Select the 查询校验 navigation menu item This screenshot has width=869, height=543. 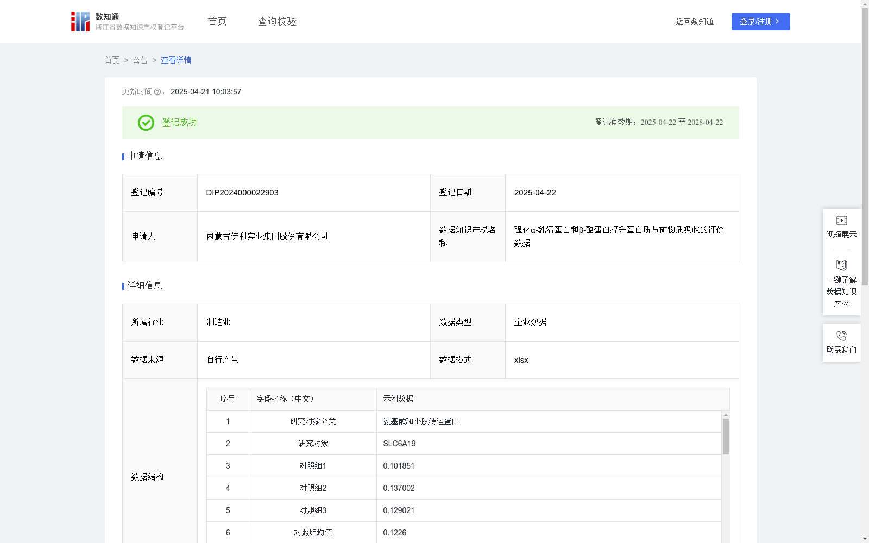(276, 22)
